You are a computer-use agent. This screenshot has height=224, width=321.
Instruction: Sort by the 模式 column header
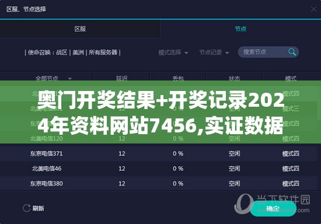[291, 78]
